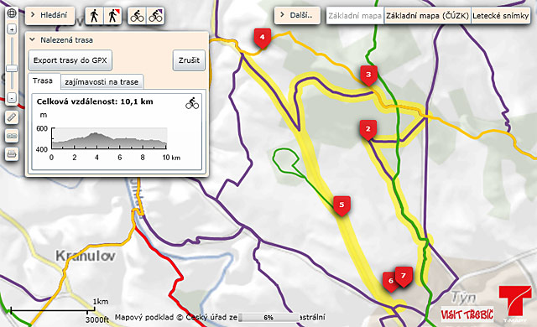Click route waypoint marker 5
Image resolution: width=537 pixels, height=327 pixels.
click(341, 205)
